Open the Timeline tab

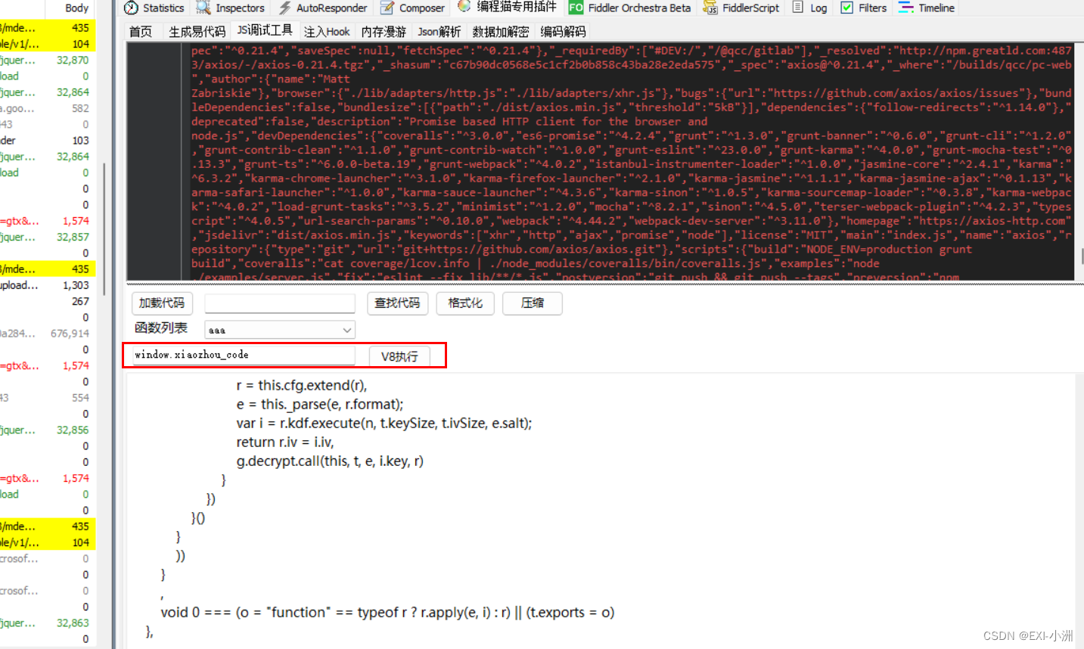click(927, 8)
